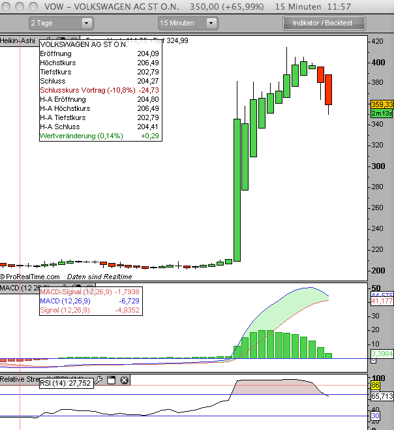Click the 'Eröffnung 204,09' row
The height and width of the screenshot is (430, 394).
click(x=99, y=54)
